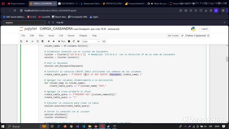Restart the kernel with circular arrow icon
This screenshot has height=129, width=229.
[74, 42]
